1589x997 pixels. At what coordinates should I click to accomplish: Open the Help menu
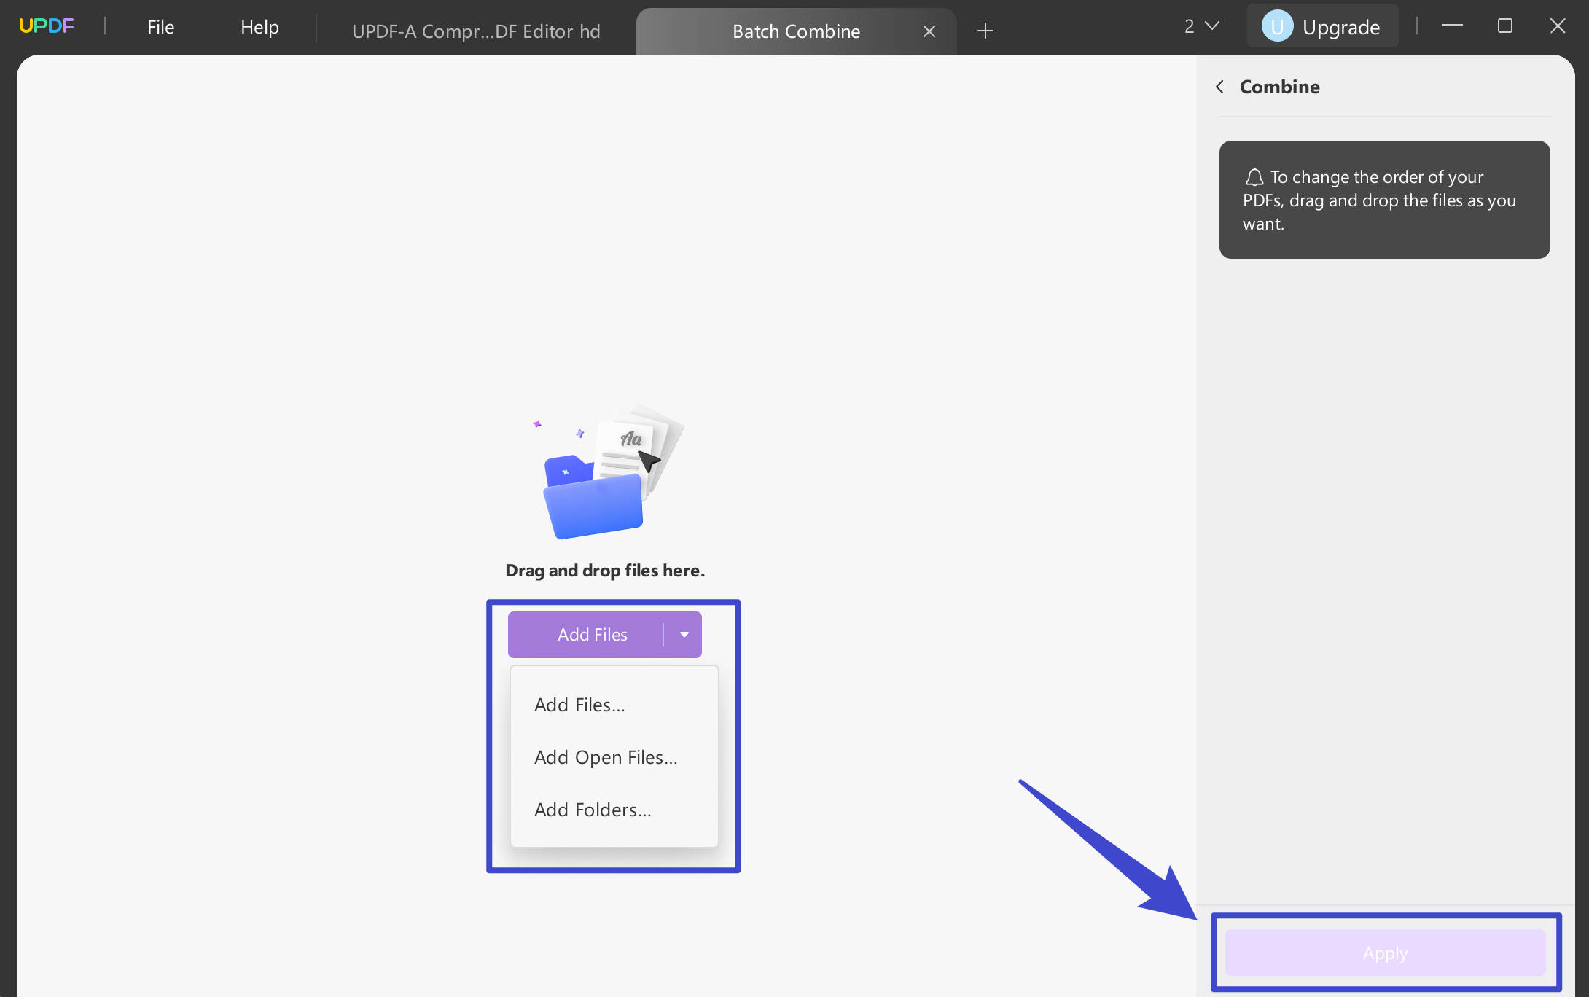click(x=259, y=27)
